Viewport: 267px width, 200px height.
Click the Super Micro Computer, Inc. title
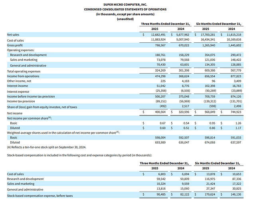coord(125,5)
